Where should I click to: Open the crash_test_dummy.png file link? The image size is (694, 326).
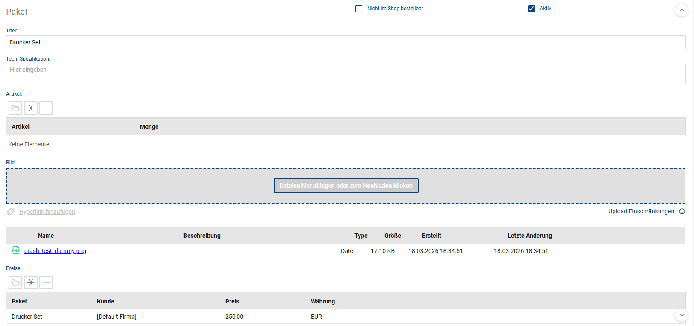pyautogui.click(x=55, y=251)
